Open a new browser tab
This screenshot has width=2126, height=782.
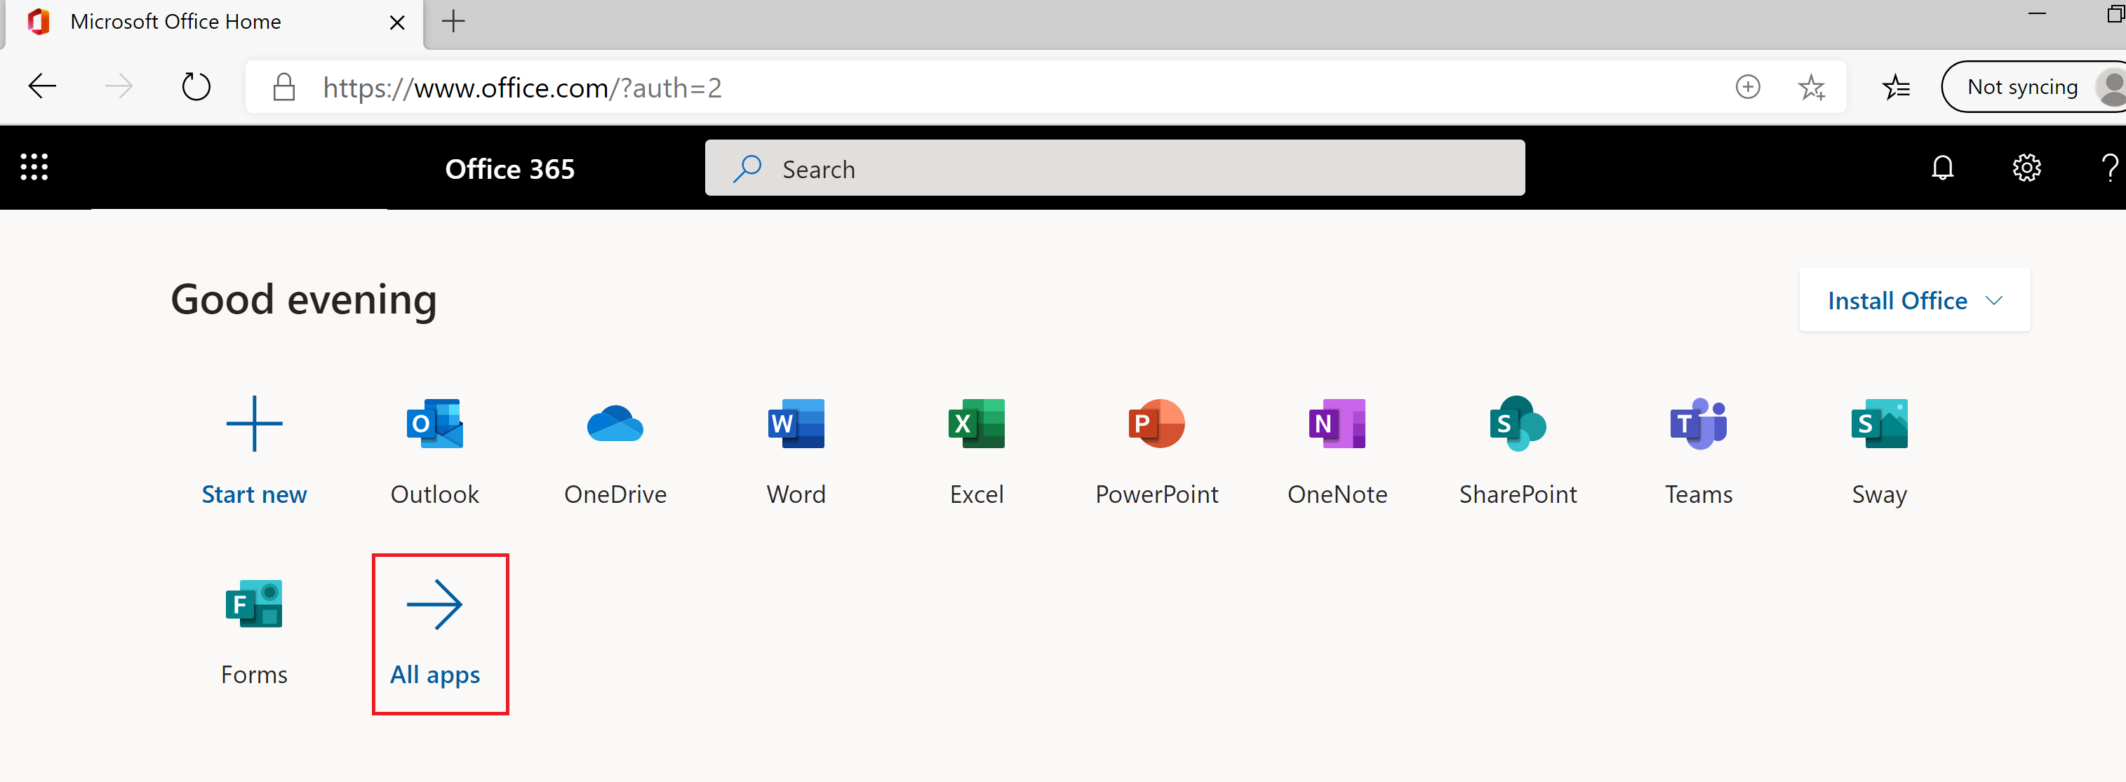point(453,22)
